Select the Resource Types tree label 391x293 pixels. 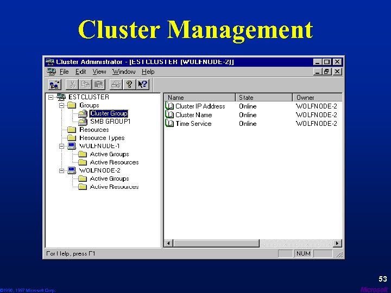(102, 138)
